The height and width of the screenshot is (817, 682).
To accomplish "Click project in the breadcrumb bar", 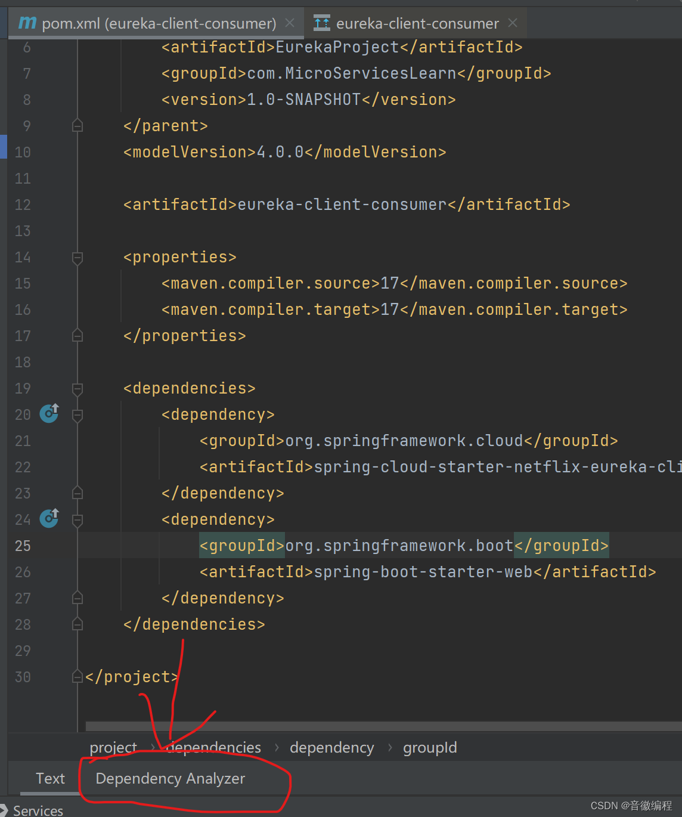I will (x=113, y=747).
